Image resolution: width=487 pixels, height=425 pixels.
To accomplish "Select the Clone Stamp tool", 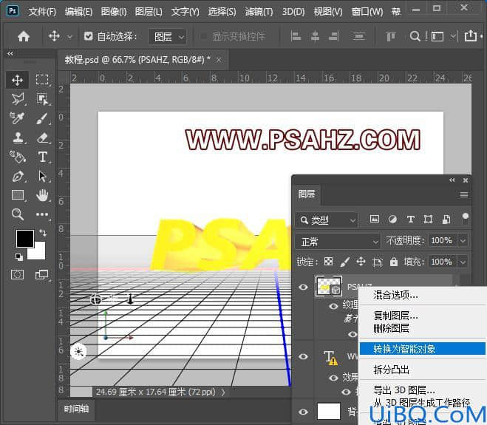I will [x=18, y=137].
